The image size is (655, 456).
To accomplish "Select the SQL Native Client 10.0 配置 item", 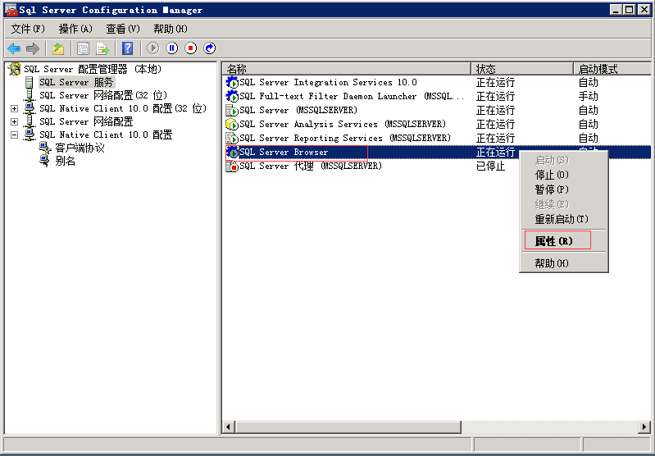I will pos(106,135).
